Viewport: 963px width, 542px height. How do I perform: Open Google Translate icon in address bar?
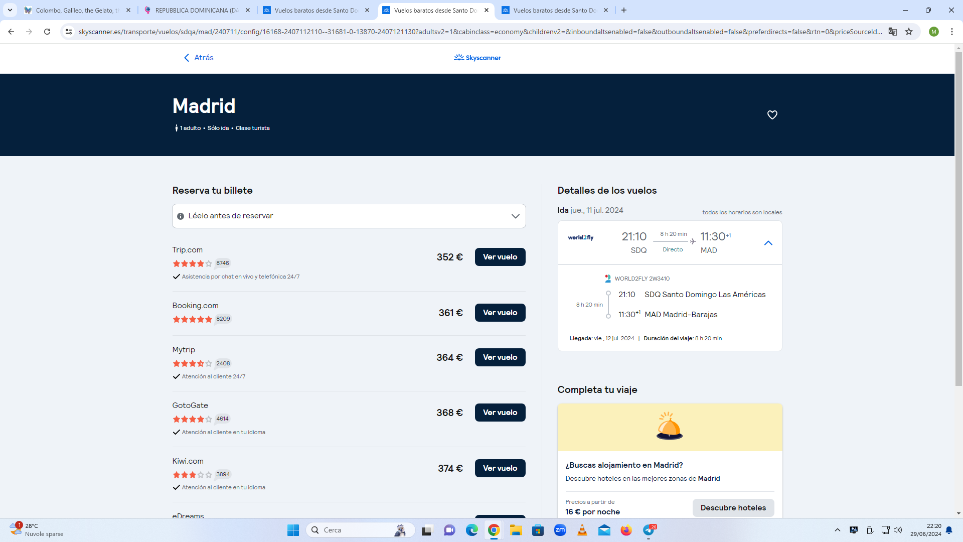(x=892, y=32)
